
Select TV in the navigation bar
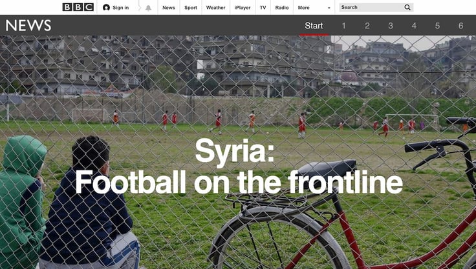pyautogui.click(x=263, y=8)
